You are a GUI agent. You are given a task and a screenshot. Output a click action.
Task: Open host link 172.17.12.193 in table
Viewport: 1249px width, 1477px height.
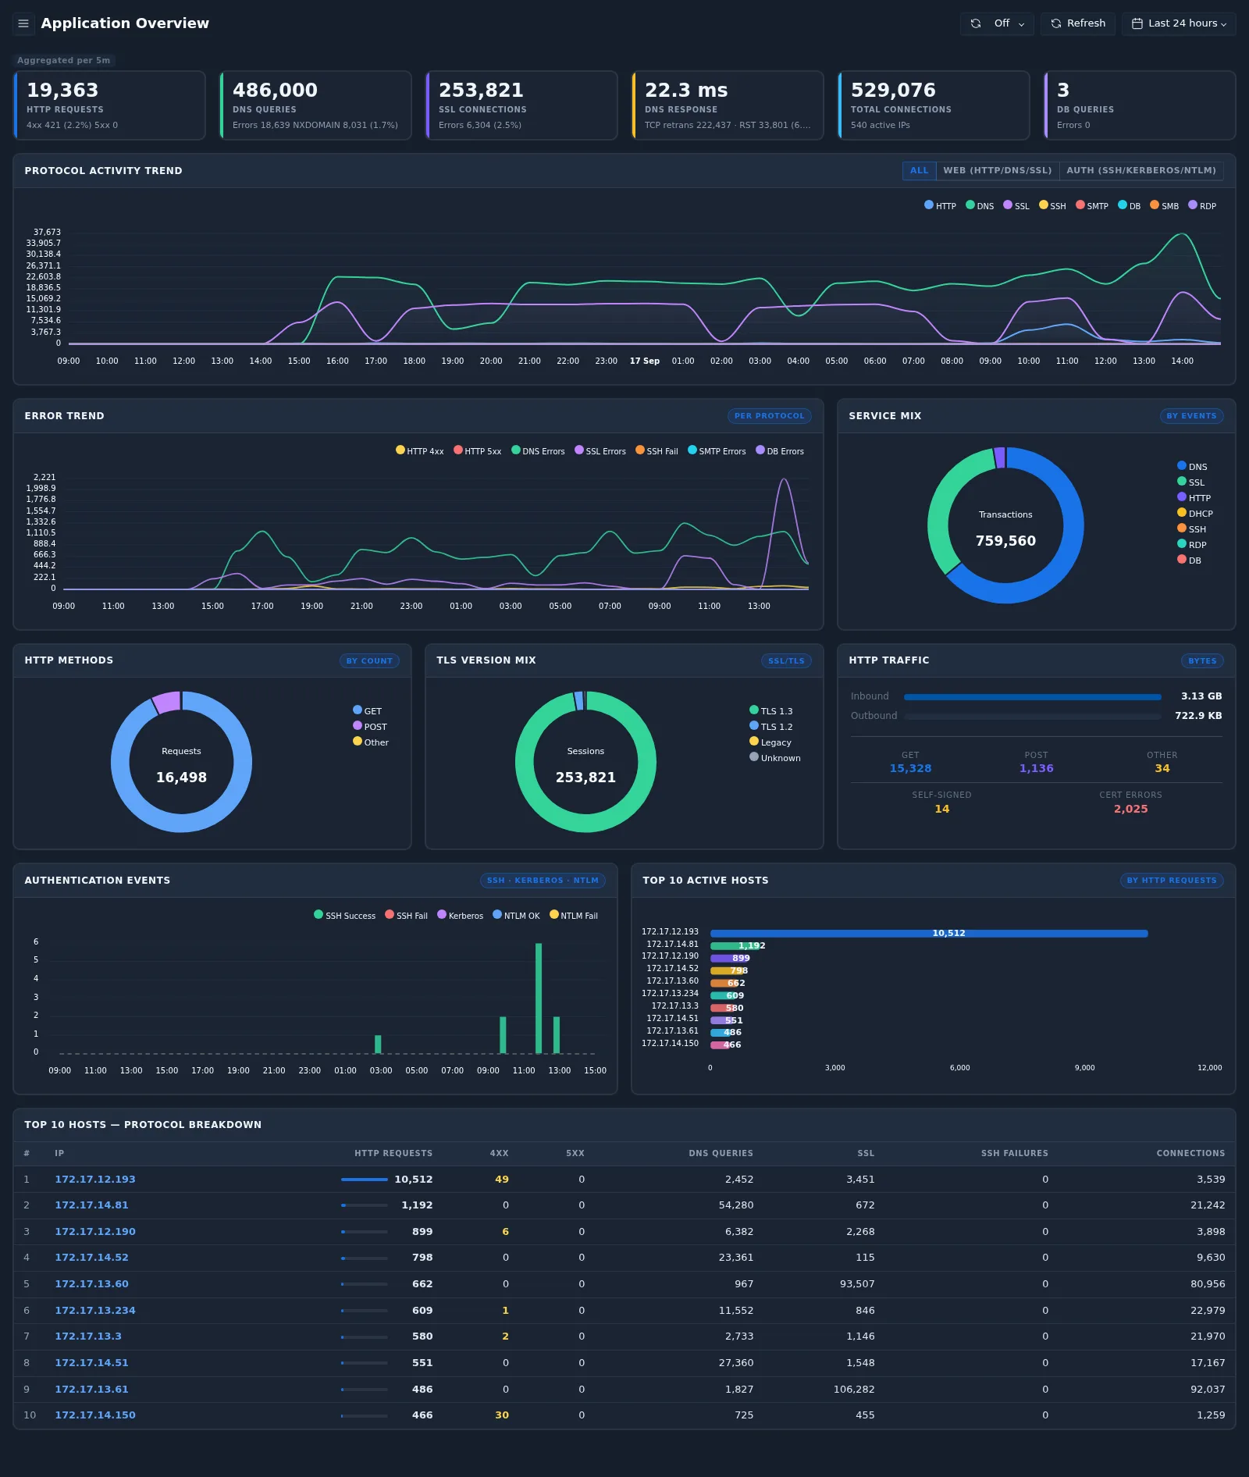pos(95,1180)
